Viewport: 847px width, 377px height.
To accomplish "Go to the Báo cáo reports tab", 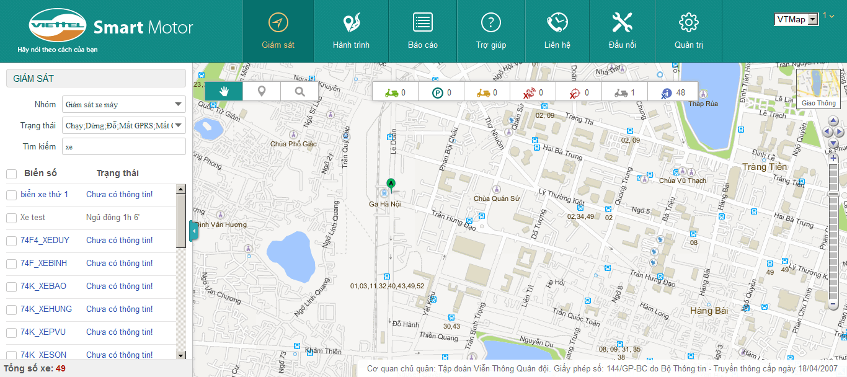I will [x=423, y=31].
